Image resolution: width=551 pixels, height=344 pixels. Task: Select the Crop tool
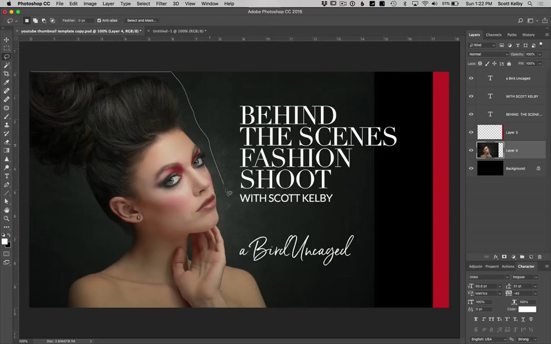(6, 74)
